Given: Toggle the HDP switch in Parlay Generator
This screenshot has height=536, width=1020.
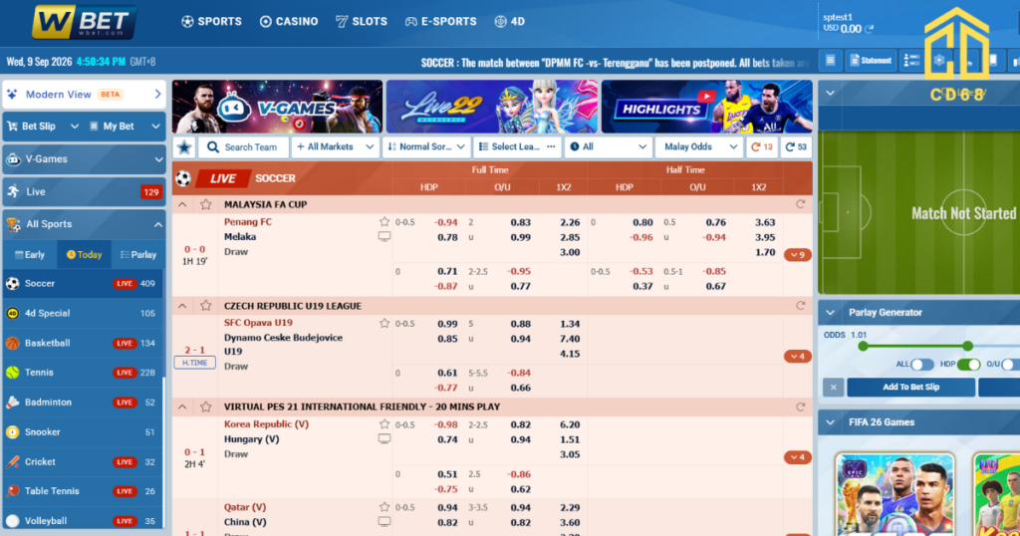Looking at the screenshot, I should click(x=968, y=365).
